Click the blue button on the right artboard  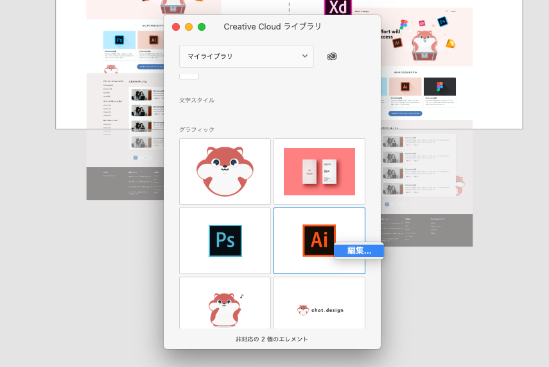pyautogui.click(x=405, y=113)
